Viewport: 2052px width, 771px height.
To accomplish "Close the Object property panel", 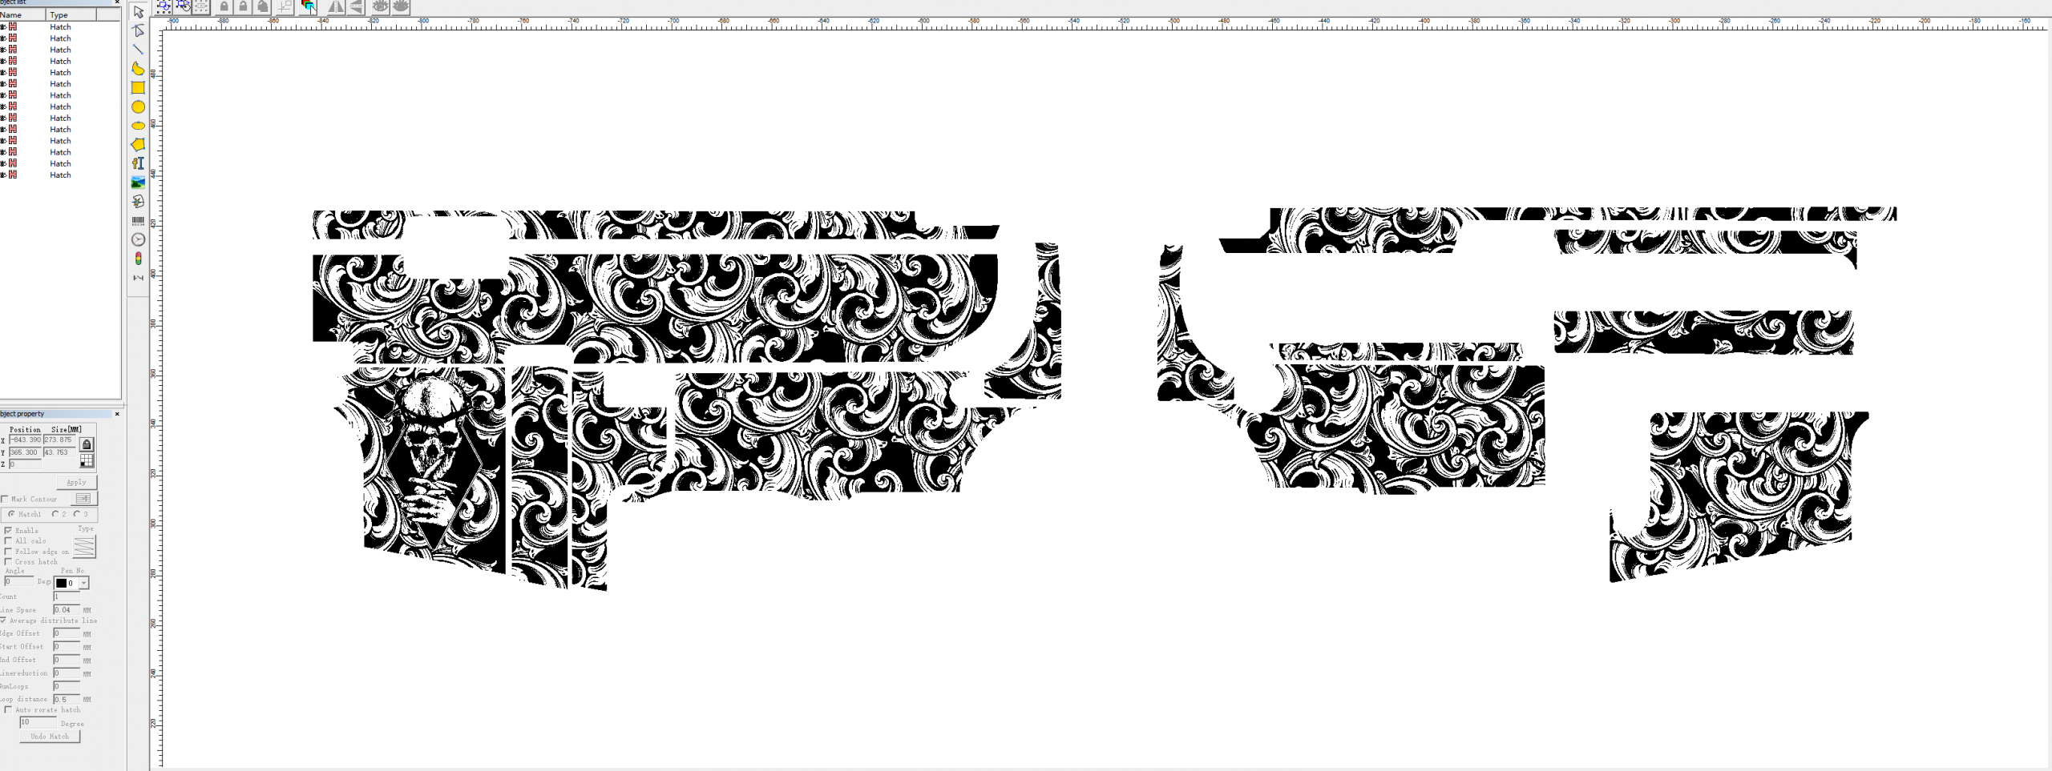I will click(117, 414).
